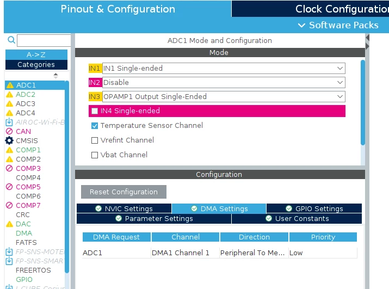Click the disabled icon beside COMP7

coord(9,205)
